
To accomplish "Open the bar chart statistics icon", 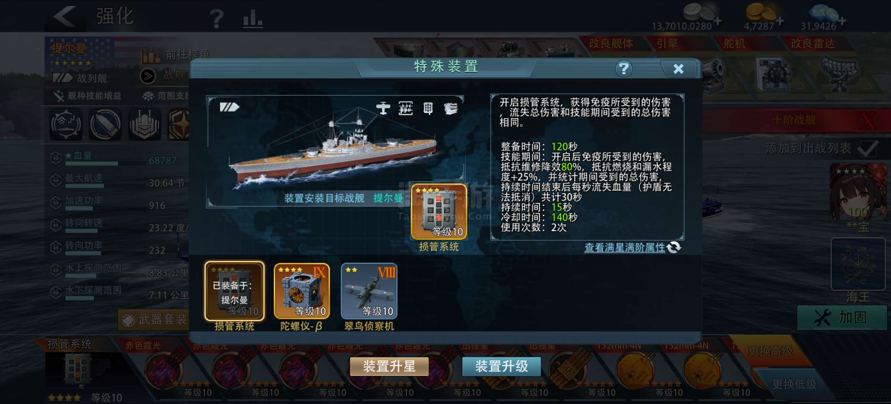I will point(253,19).
